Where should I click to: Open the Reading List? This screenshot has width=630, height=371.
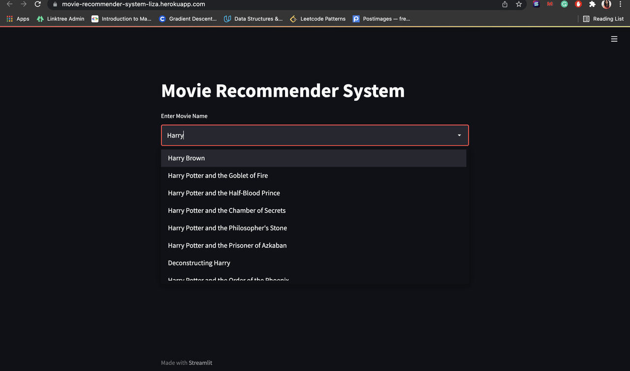coord(603,19)
